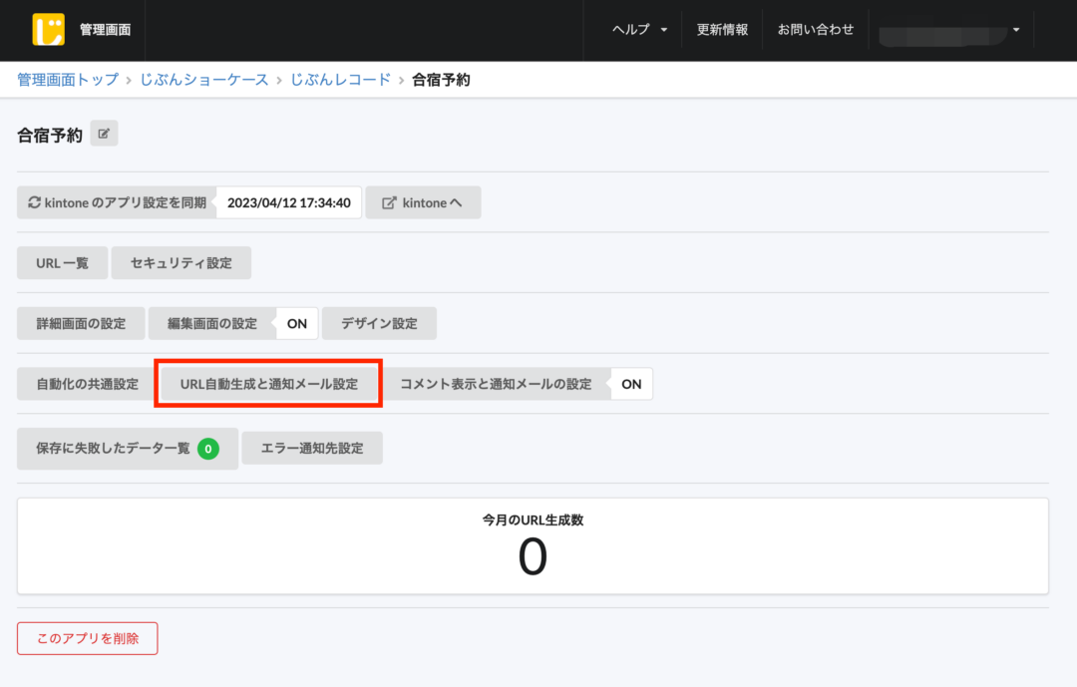Image resolution: width=1077 pixels, height=687 pixels.
Task: Delete this app via このアプリを削除
Action: [87, 638]
